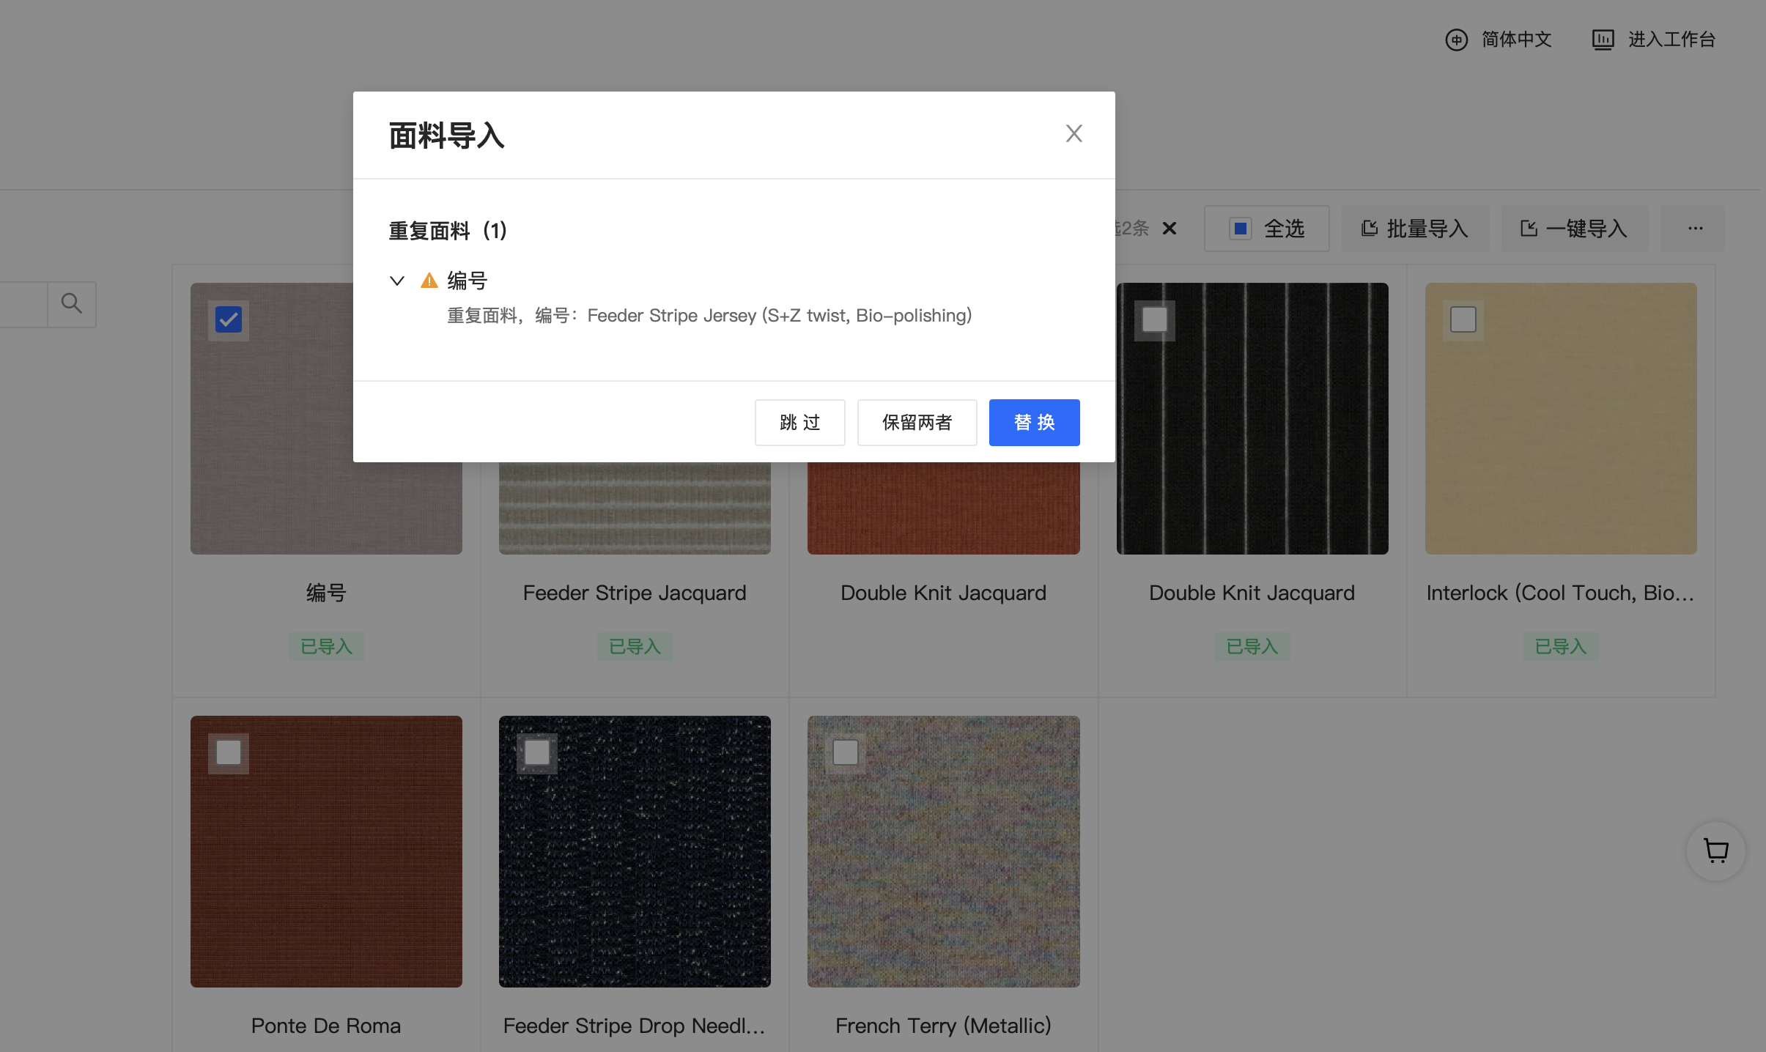Screen dimensions: 1766x1052
Task: Select the Ponte De Roma fabric thumbnail
Action: pos(326,851)
